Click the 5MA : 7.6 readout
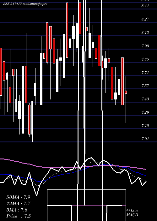 coord(17,210)
